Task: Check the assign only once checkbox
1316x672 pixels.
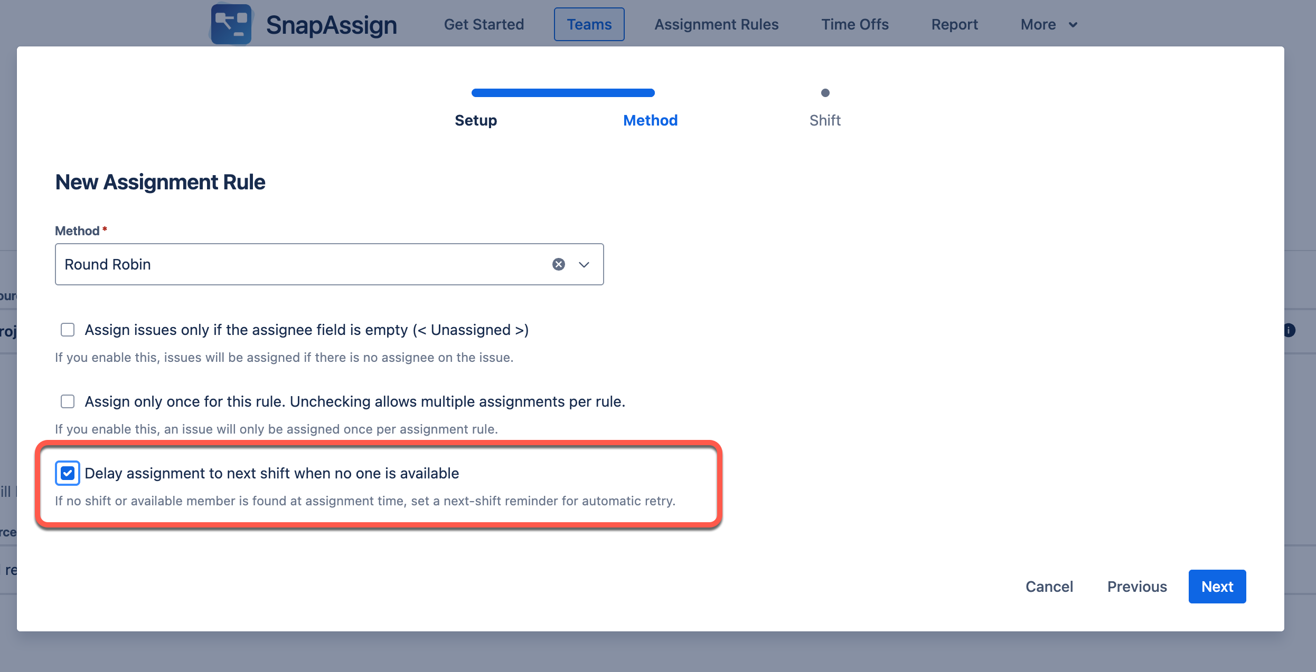Action: click(68, 401)
